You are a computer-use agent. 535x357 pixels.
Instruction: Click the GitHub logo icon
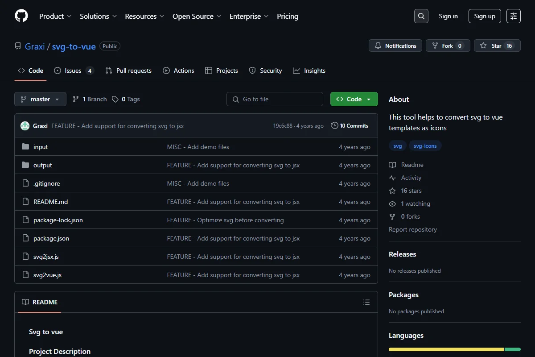21,16
